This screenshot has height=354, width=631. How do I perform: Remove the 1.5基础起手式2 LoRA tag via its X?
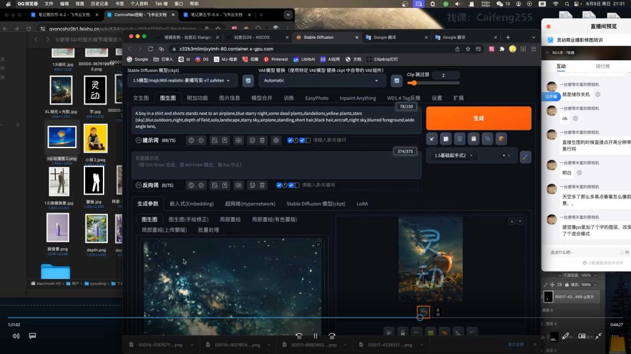(x=471, y=155)
